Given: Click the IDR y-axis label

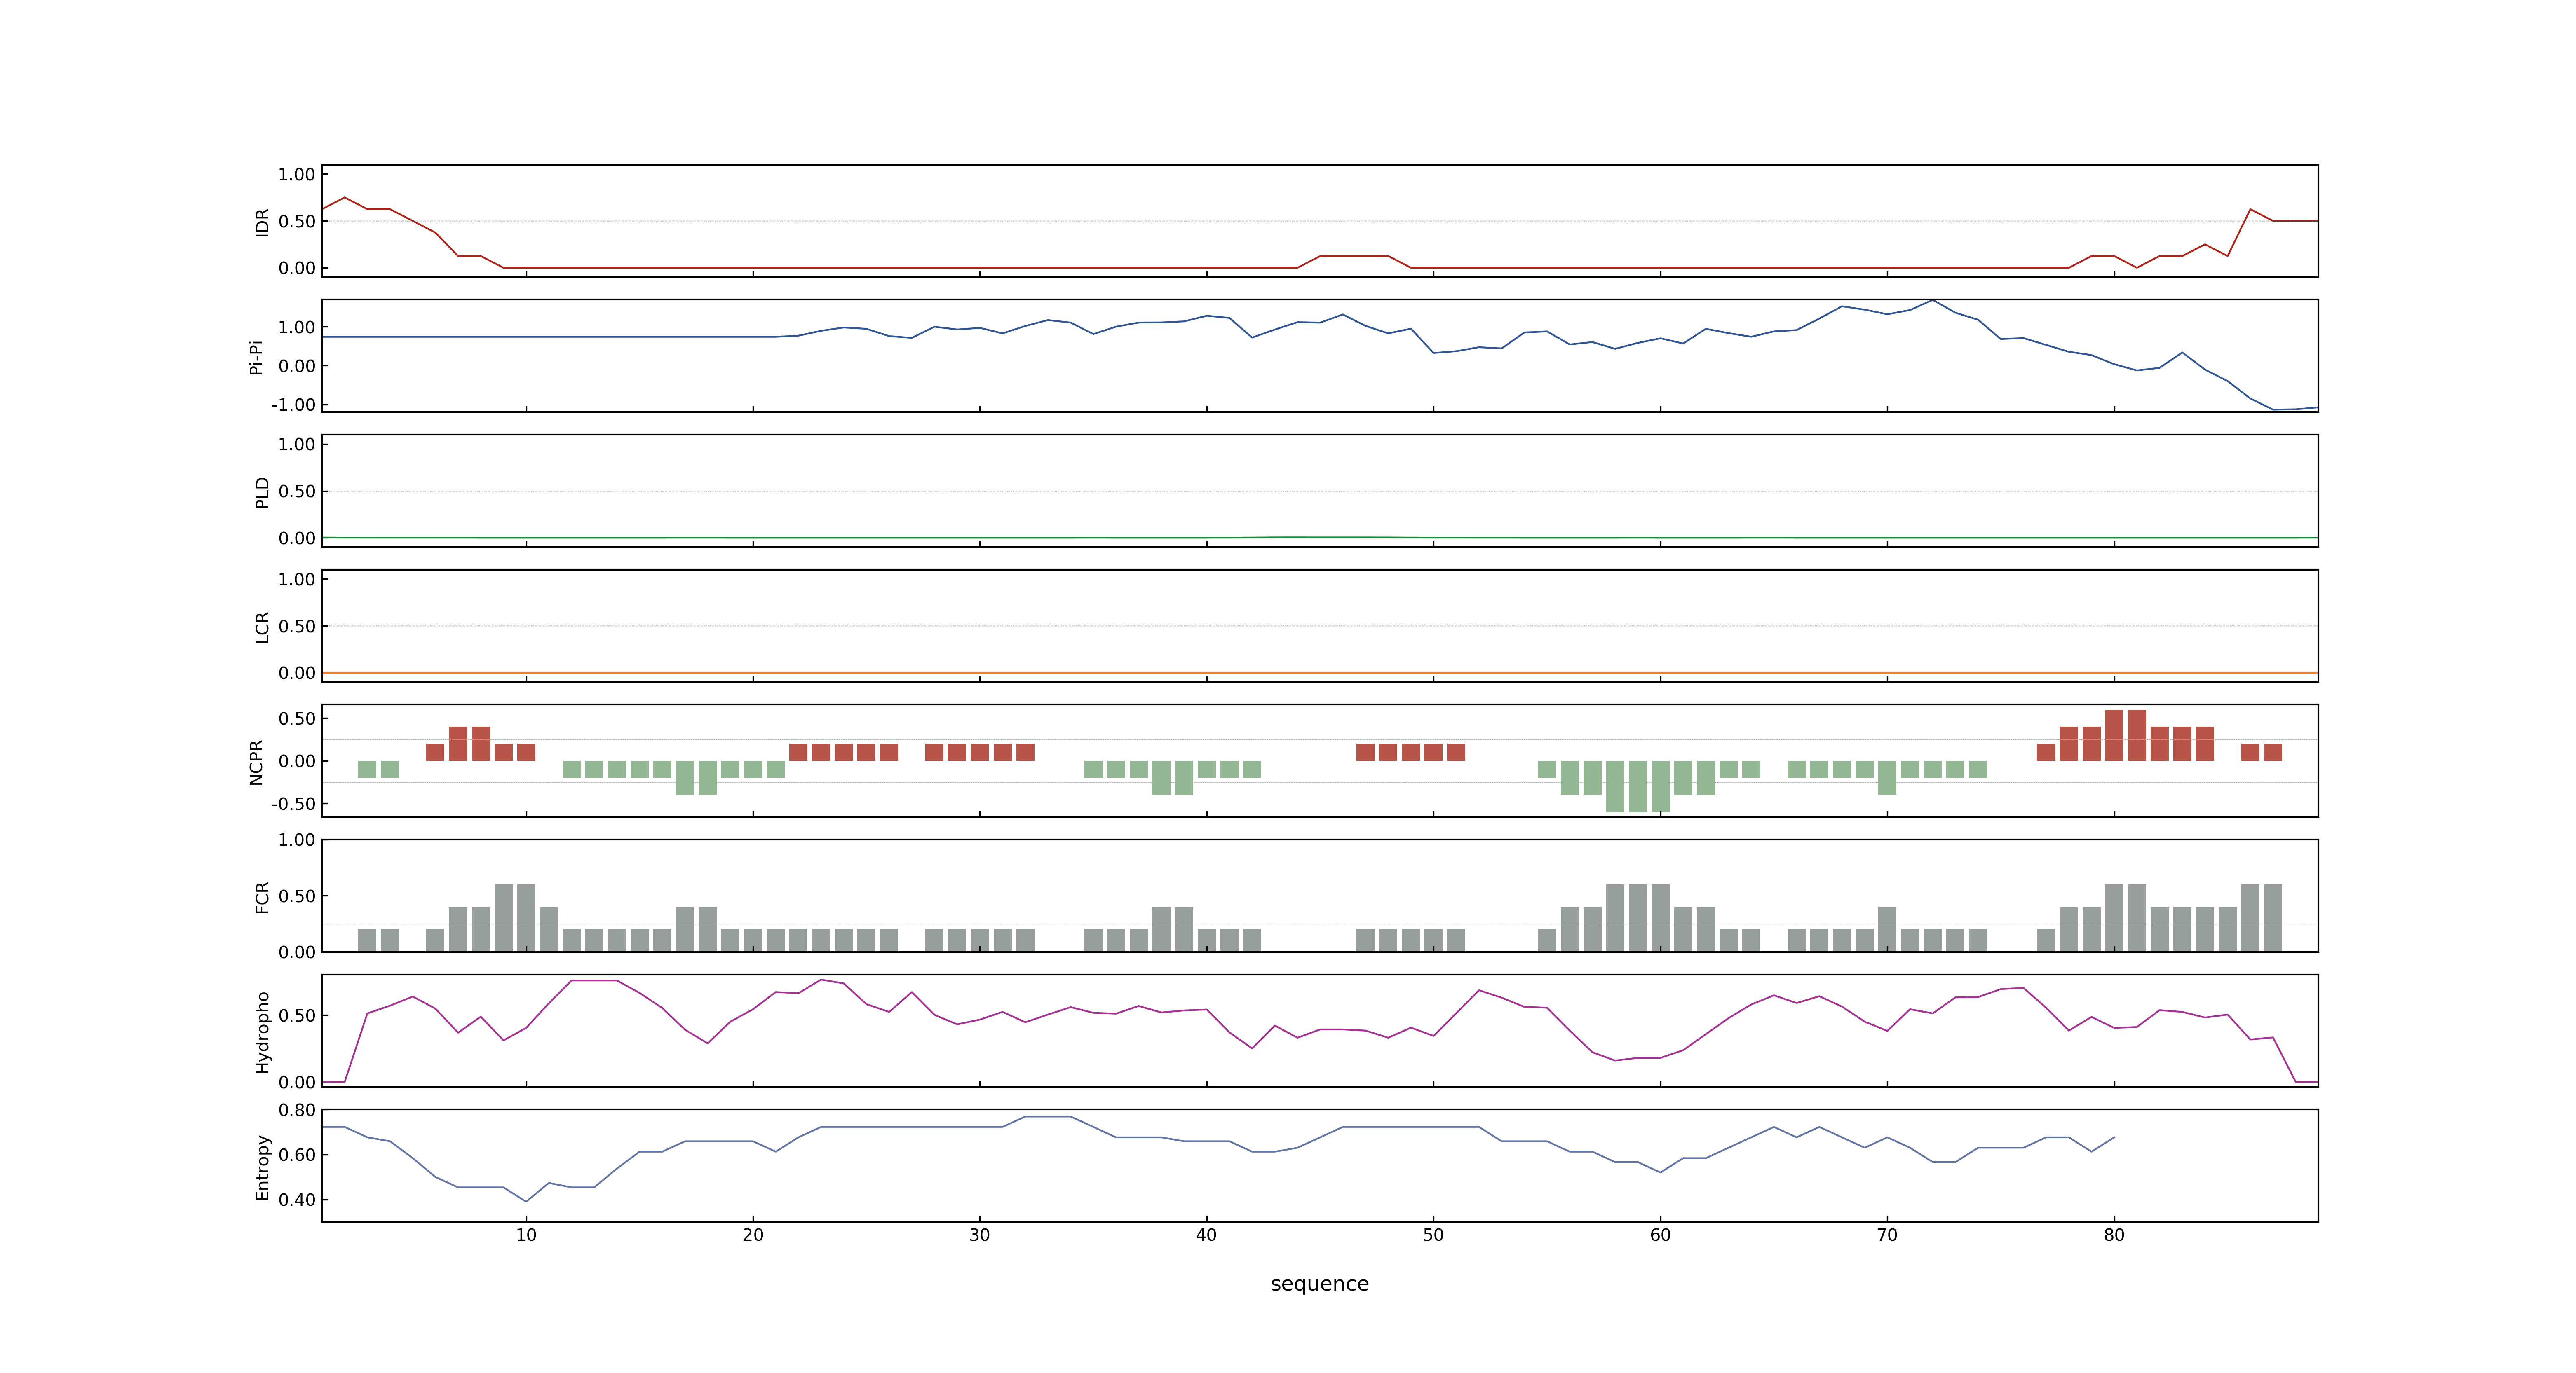Looking at the screenshot, I should tap(262, 222).
